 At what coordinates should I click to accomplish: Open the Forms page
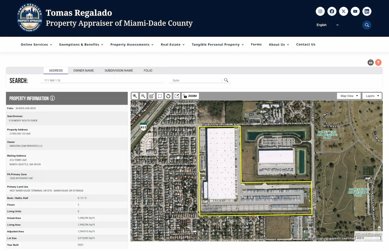click(x=256, y=44)
